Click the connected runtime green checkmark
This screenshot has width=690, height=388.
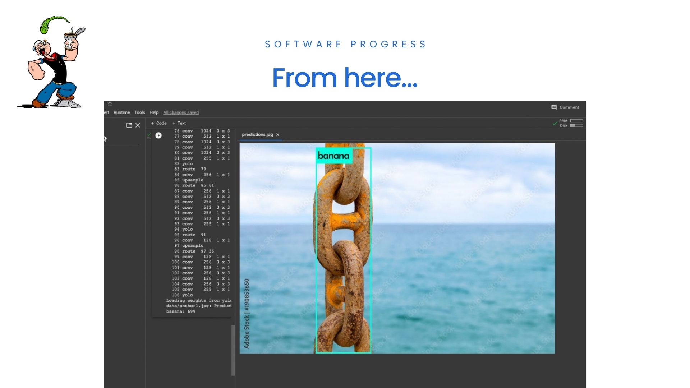pyautogui.click(x=555, y=123)
